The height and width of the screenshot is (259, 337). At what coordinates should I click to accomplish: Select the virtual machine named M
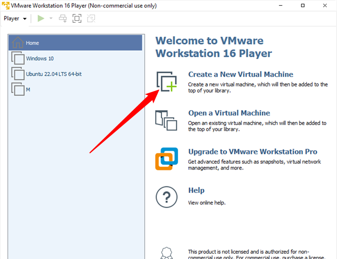(x=75, y=89)
